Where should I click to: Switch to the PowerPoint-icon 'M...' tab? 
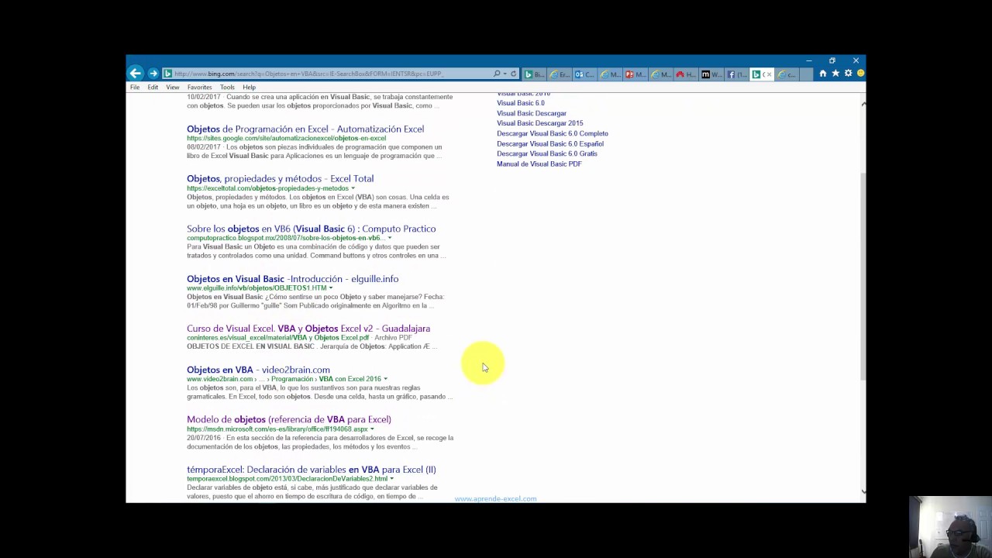[636, 74]
